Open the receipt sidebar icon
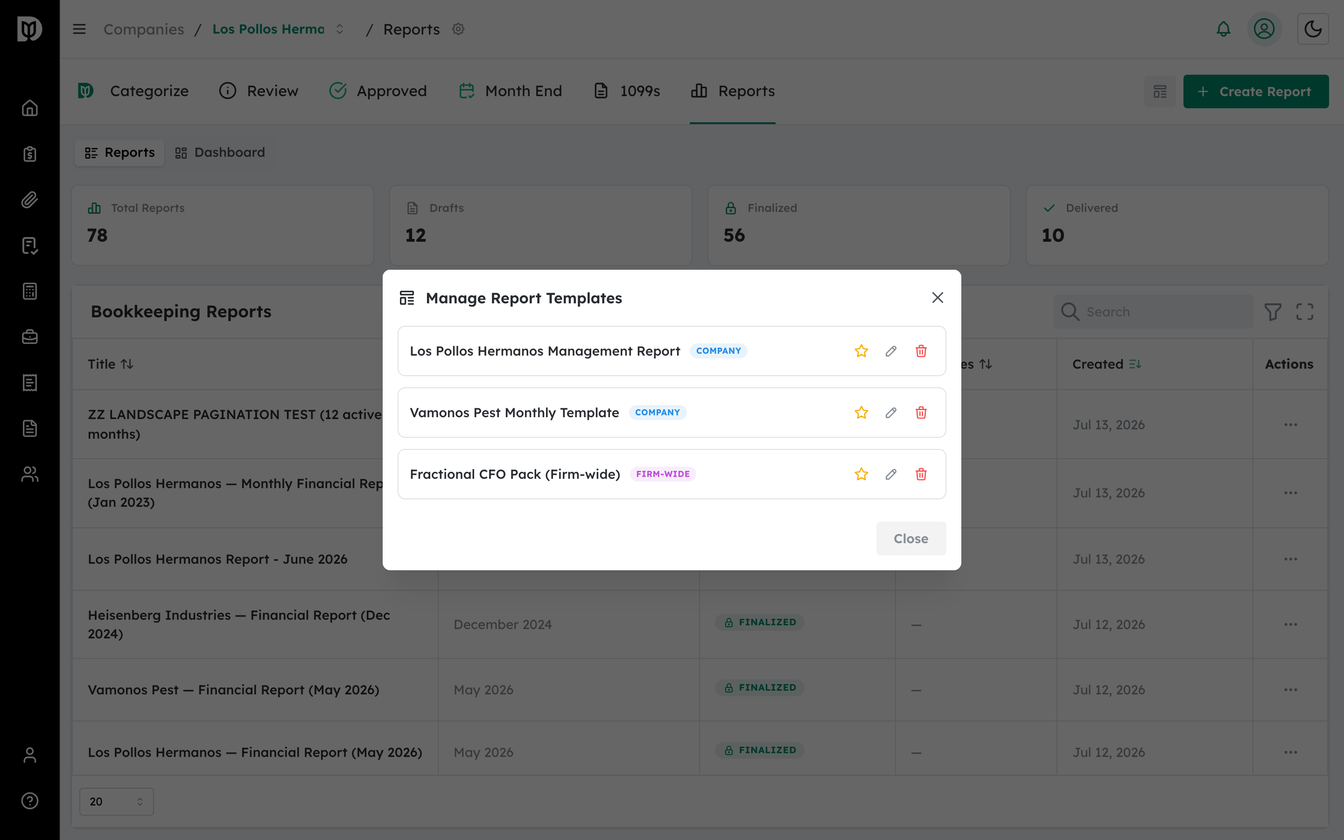The height and width of the screenshot is (840, 1344). (x=30, y=383)
